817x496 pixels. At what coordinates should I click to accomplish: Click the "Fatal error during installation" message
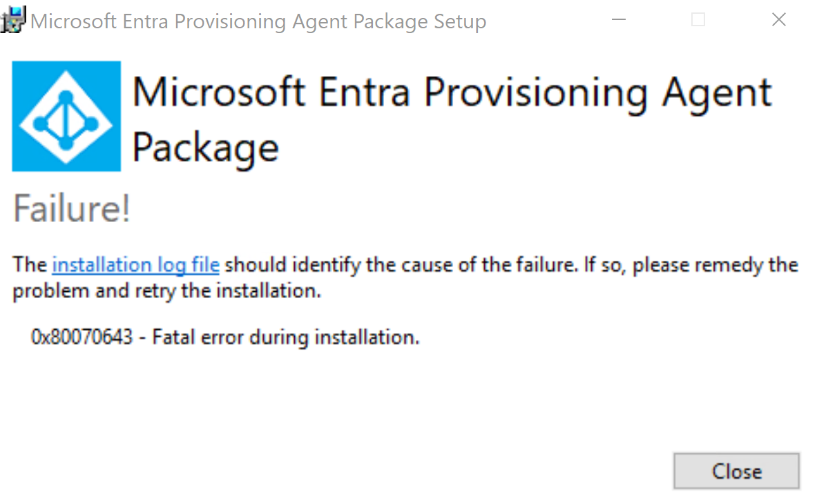[285, 337]
